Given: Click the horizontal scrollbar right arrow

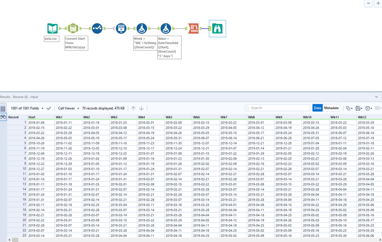Looking at the screenshot, I should click(x=379, y=239).
